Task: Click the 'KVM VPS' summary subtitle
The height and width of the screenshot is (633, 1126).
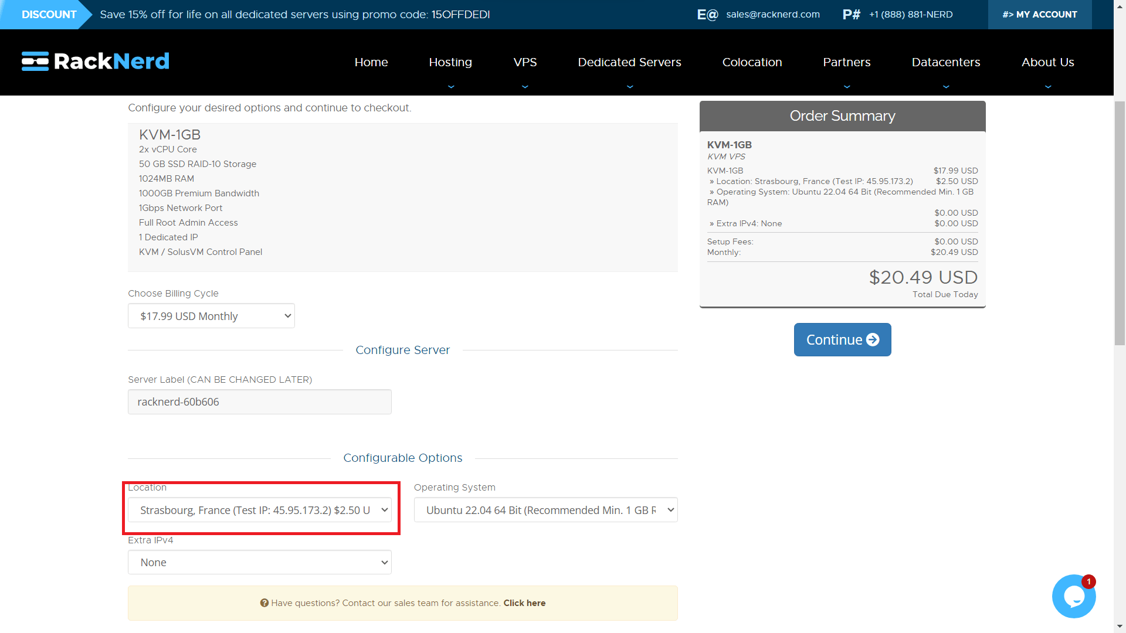Action: [x=726, y=156]
